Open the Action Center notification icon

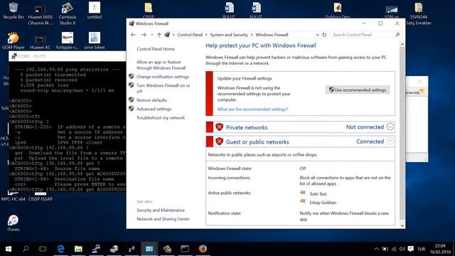410,249
